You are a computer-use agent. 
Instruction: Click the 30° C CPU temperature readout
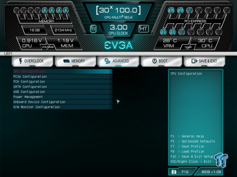click(206, 43)
